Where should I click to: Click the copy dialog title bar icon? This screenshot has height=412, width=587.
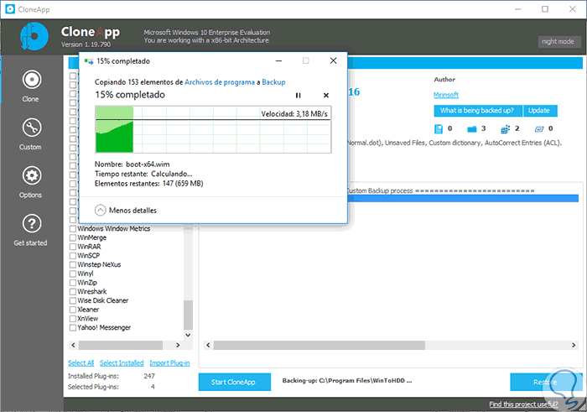pos(89,61)
